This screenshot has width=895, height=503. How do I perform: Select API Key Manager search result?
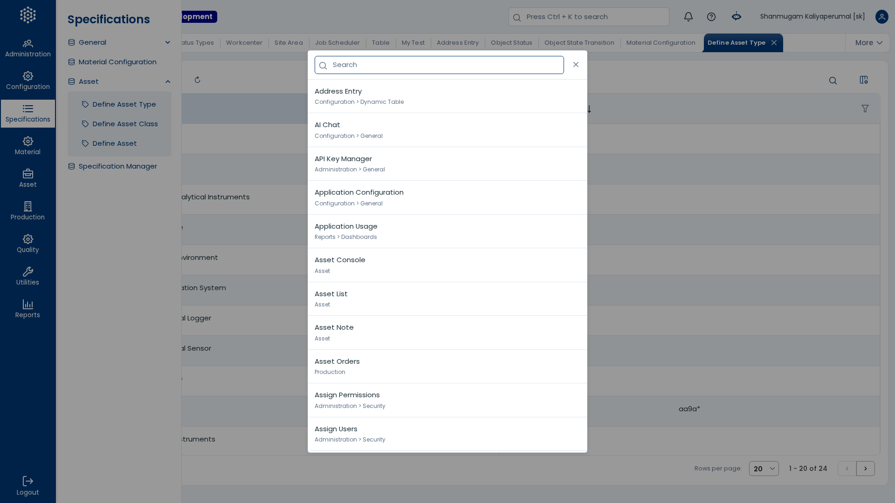[447, 164]
